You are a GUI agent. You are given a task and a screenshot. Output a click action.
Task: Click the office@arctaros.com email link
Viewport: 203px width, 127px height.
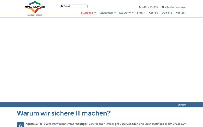[x=175, y=7]
